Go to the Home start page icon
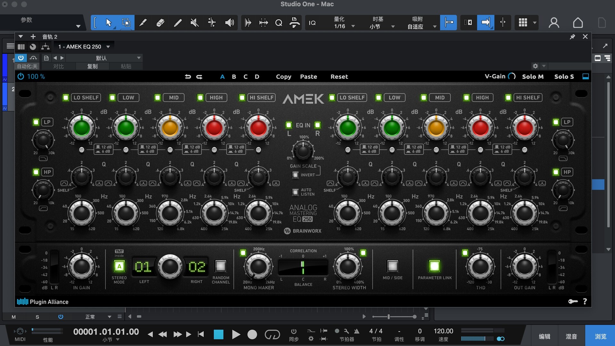The height and width of the screenshot is (346, 615). [578, 23]
